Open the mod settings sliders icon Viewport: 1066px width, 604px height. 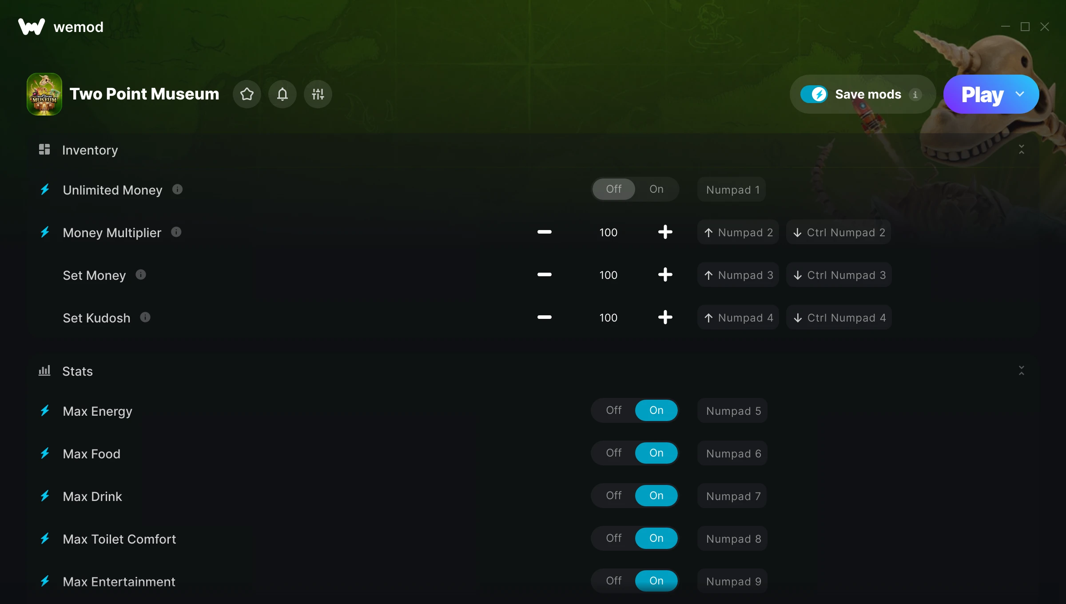point(318,94)
